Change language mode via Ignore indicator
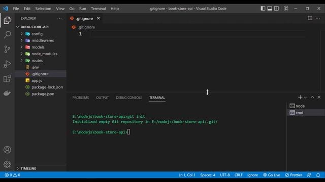This screenshot has height=182, width=325. click(253, 175)
